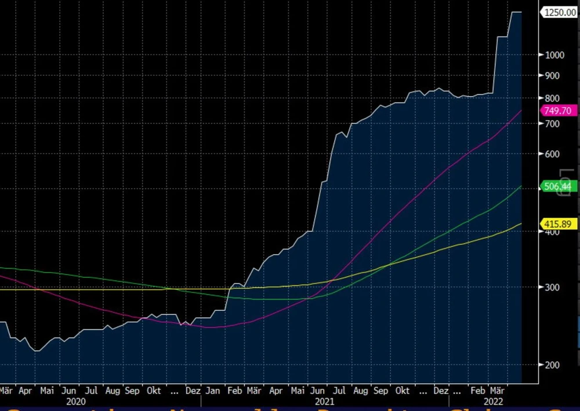The width and height of the screenshot is (580, 411).
Task: Click the 300 tick on the price axis
Action: [552, 288]
